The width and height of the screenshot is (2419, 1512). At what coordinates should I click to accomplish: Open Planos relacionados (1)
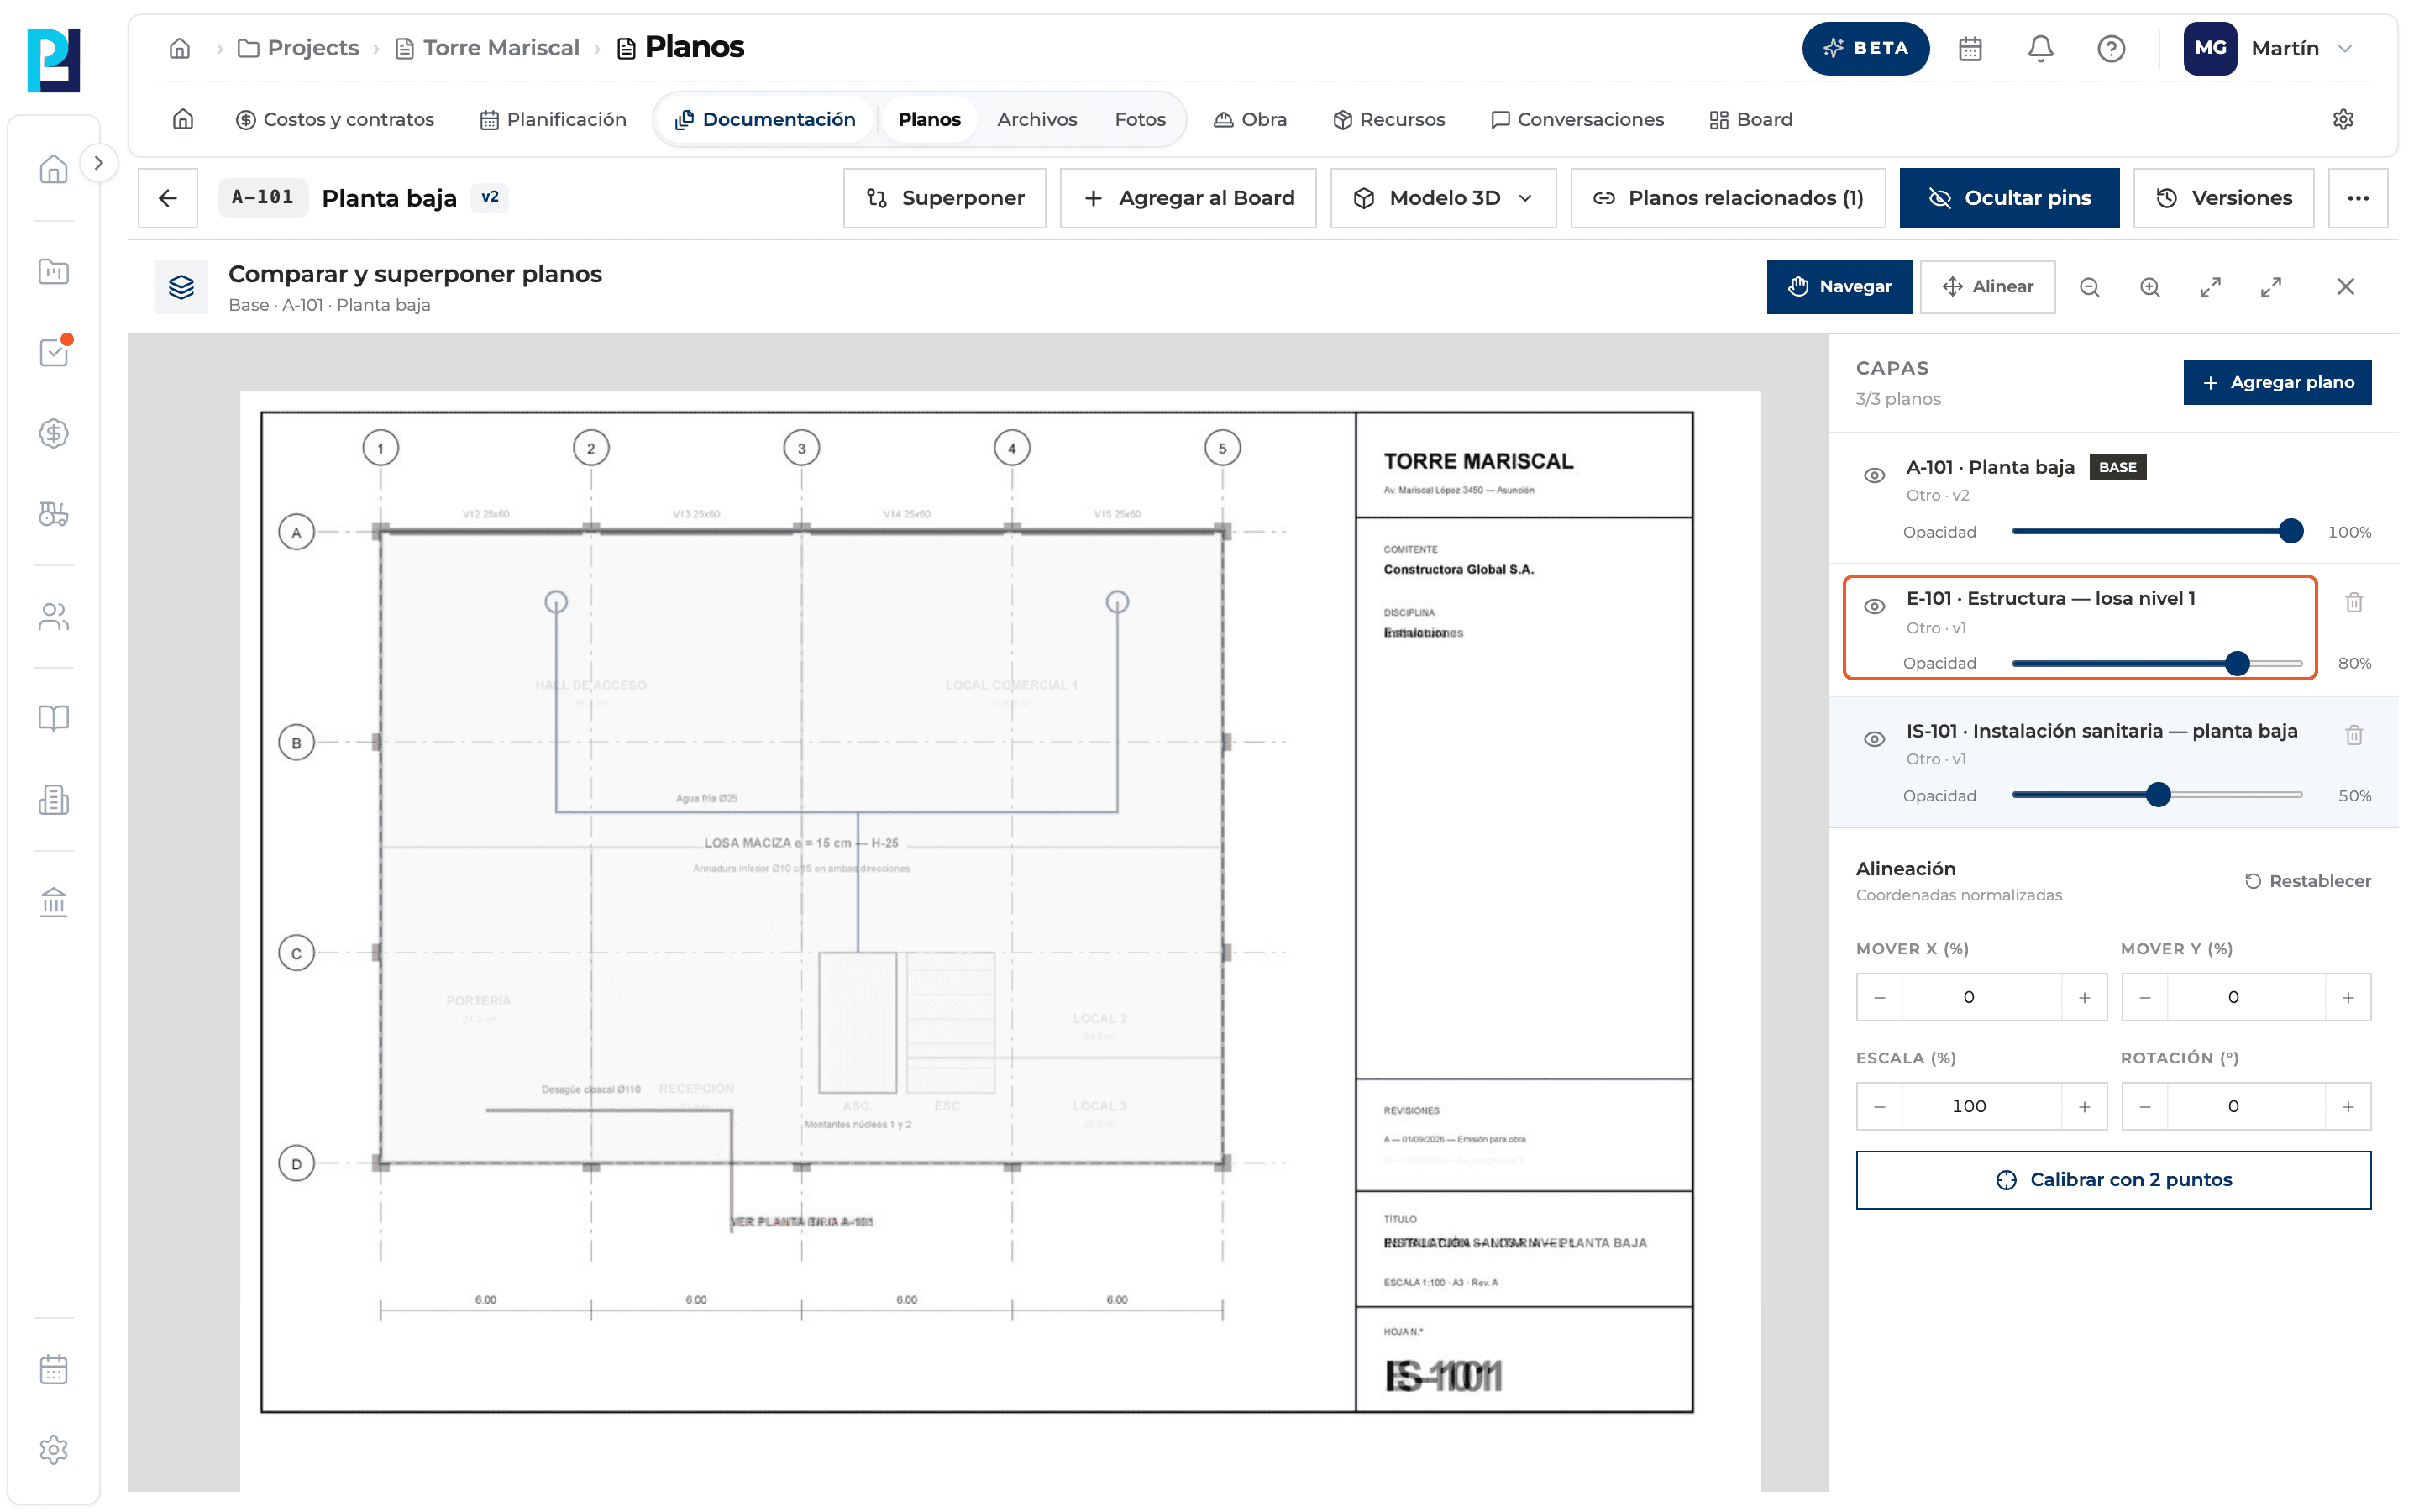[1727, 198]
